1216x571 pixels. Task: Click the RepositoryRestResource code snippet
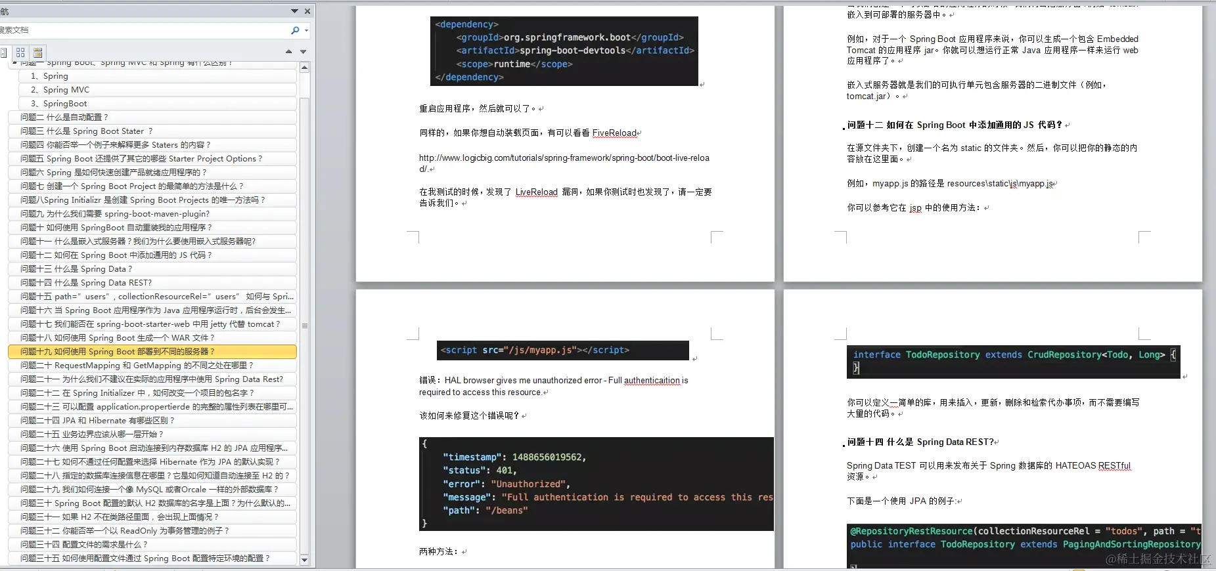1024,545
